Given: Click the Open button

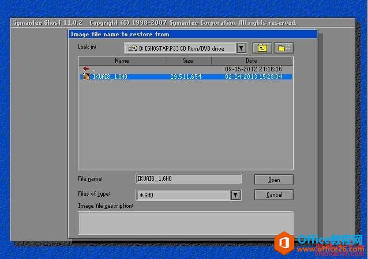Looking at the screenshot, I should point(273,180).
